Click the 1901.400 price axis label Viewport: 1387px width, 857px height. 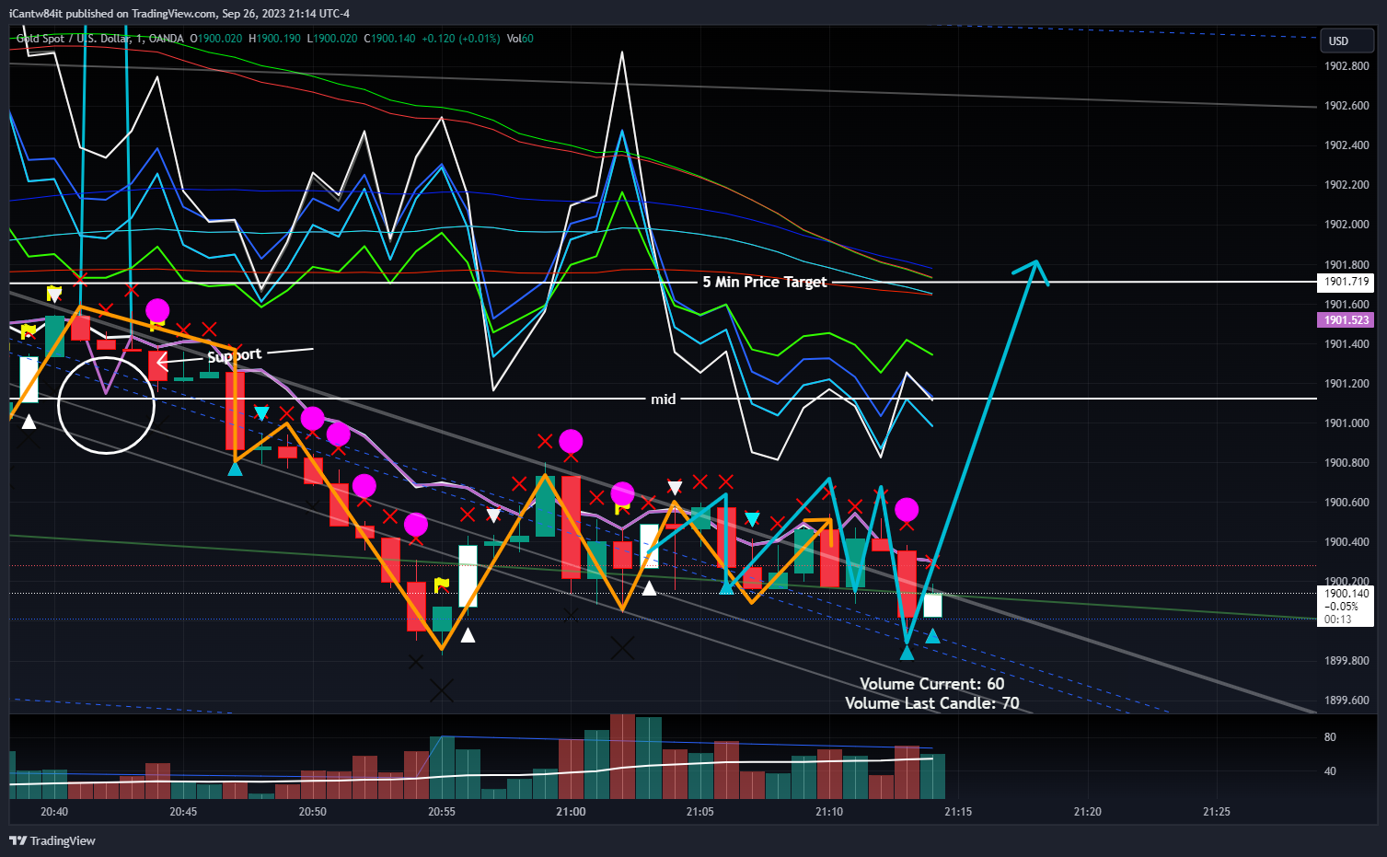coord(1347,344)
